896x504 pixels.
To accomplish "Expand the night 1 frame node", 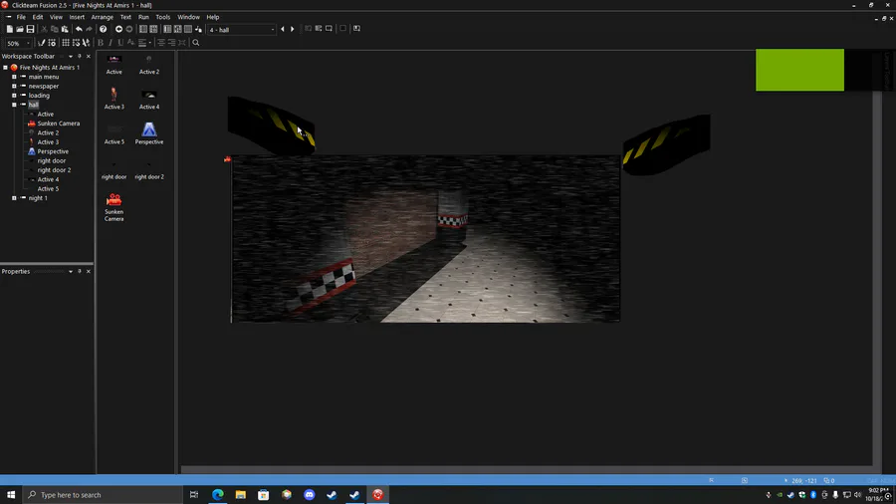I will click(x=14, y=198).
